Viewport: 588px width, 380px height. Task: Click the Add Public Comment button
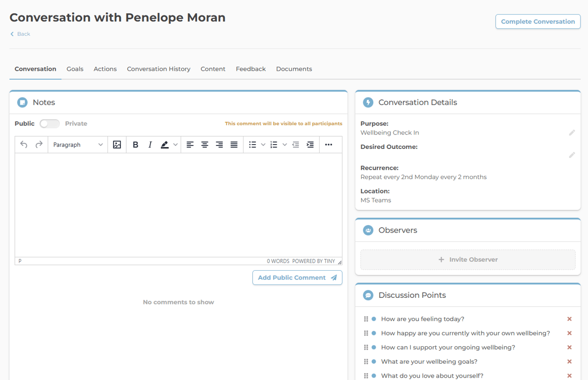[x=297, y=278]
